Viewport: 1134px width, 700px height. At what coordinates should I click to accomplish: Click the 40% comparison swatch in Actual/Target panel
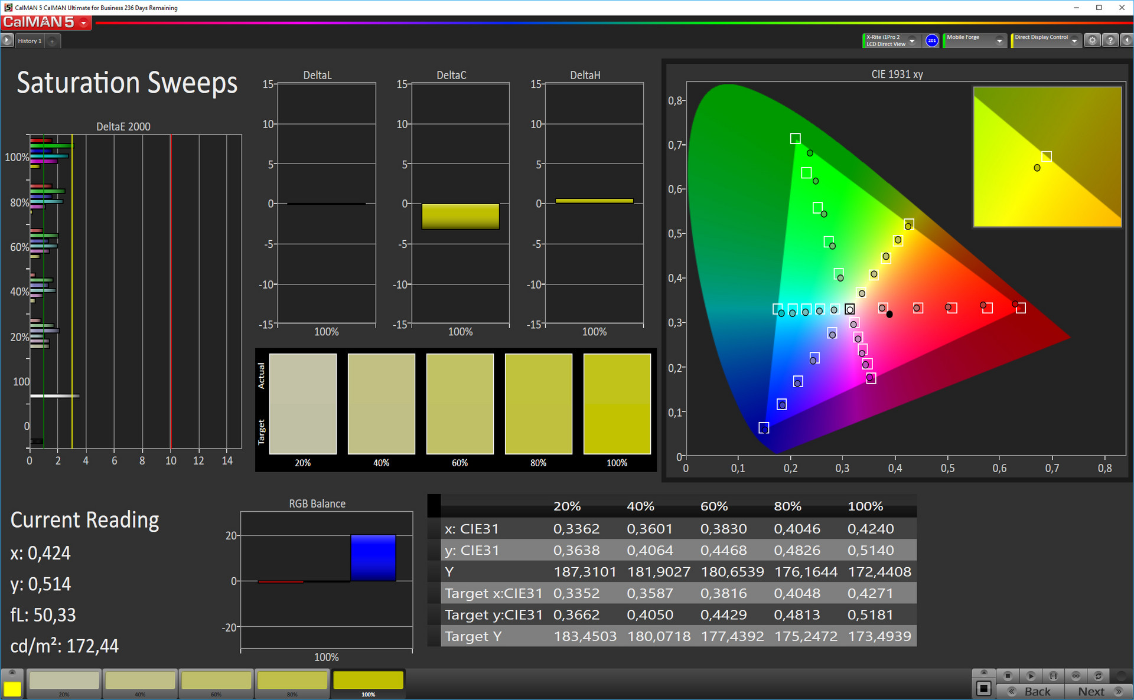click(x=382, y=404)
